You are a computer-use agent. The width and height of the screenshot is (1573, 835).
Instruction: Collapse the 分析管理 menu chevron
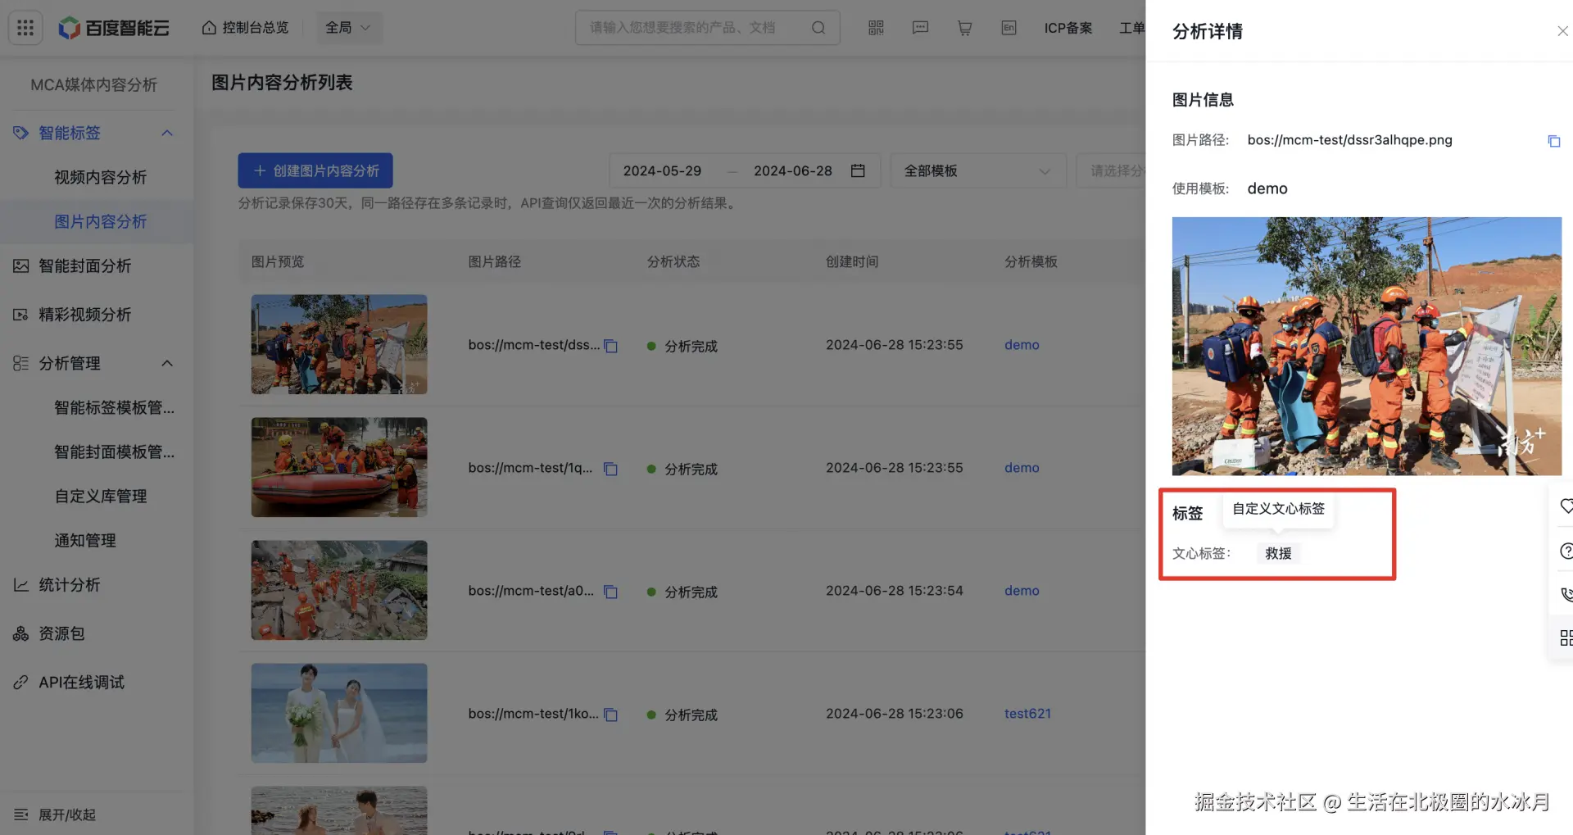point(167,363)
